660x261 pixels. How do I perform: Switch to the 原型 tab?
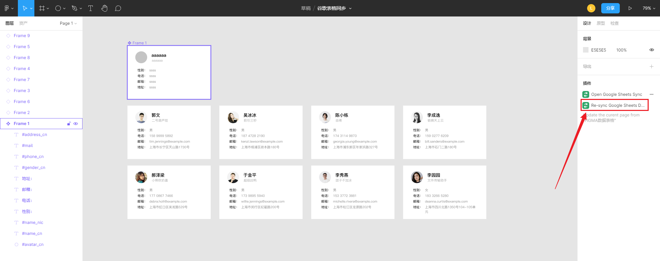(601, 23)
